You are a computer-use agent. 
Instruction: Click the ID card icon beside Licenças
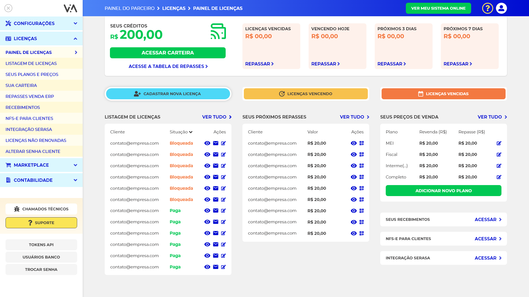point(8,38)
